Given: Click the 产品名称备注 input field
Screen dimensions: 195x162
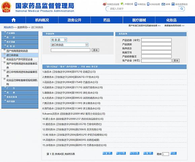Looking at the screenshot, I should click(x=156, y=56).
